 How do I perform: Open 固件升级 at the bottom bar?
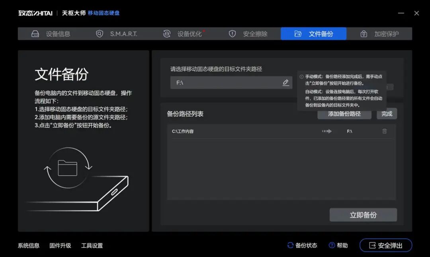click(60, 245)
